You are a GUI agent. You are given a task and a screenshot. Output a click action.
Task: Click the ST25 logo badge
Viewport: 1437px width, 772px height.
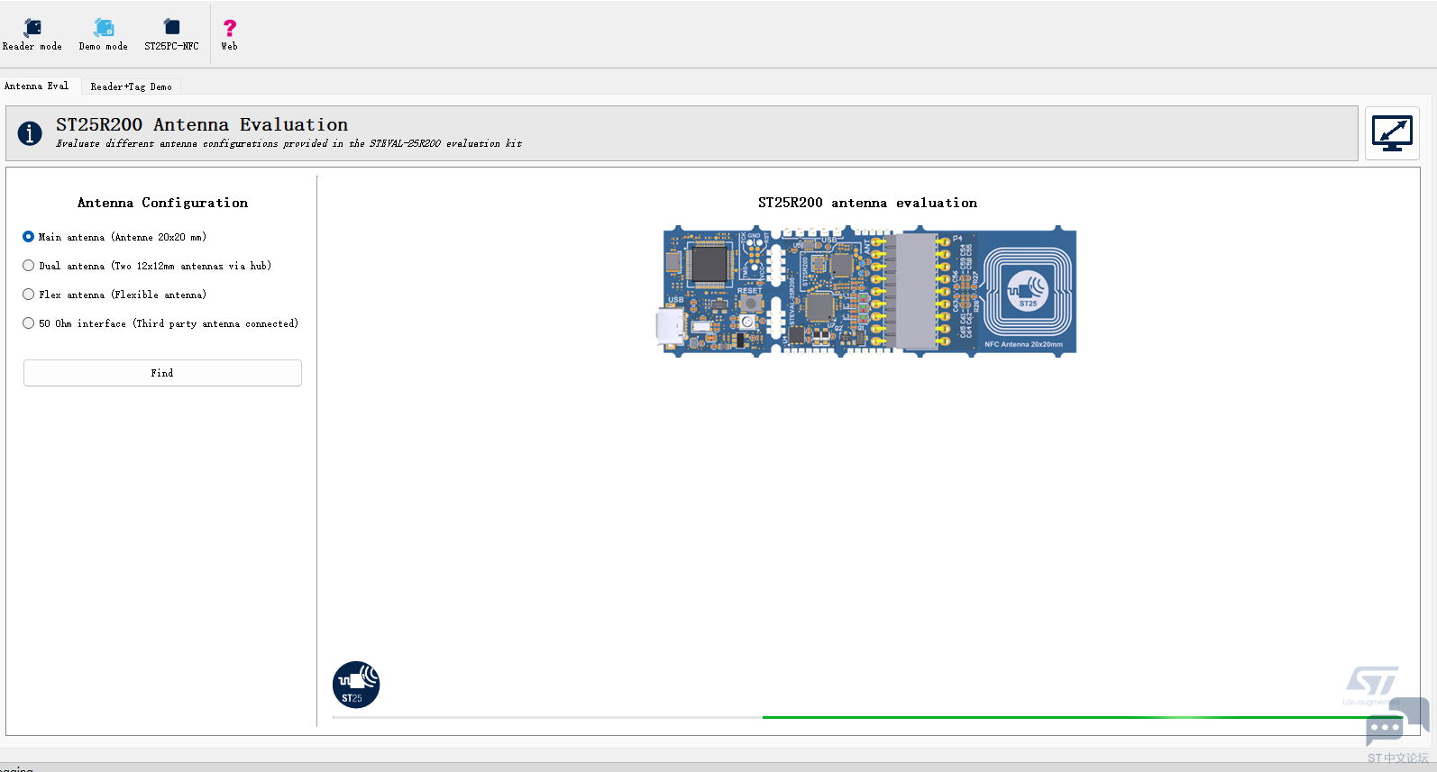(x=356, y=685)
